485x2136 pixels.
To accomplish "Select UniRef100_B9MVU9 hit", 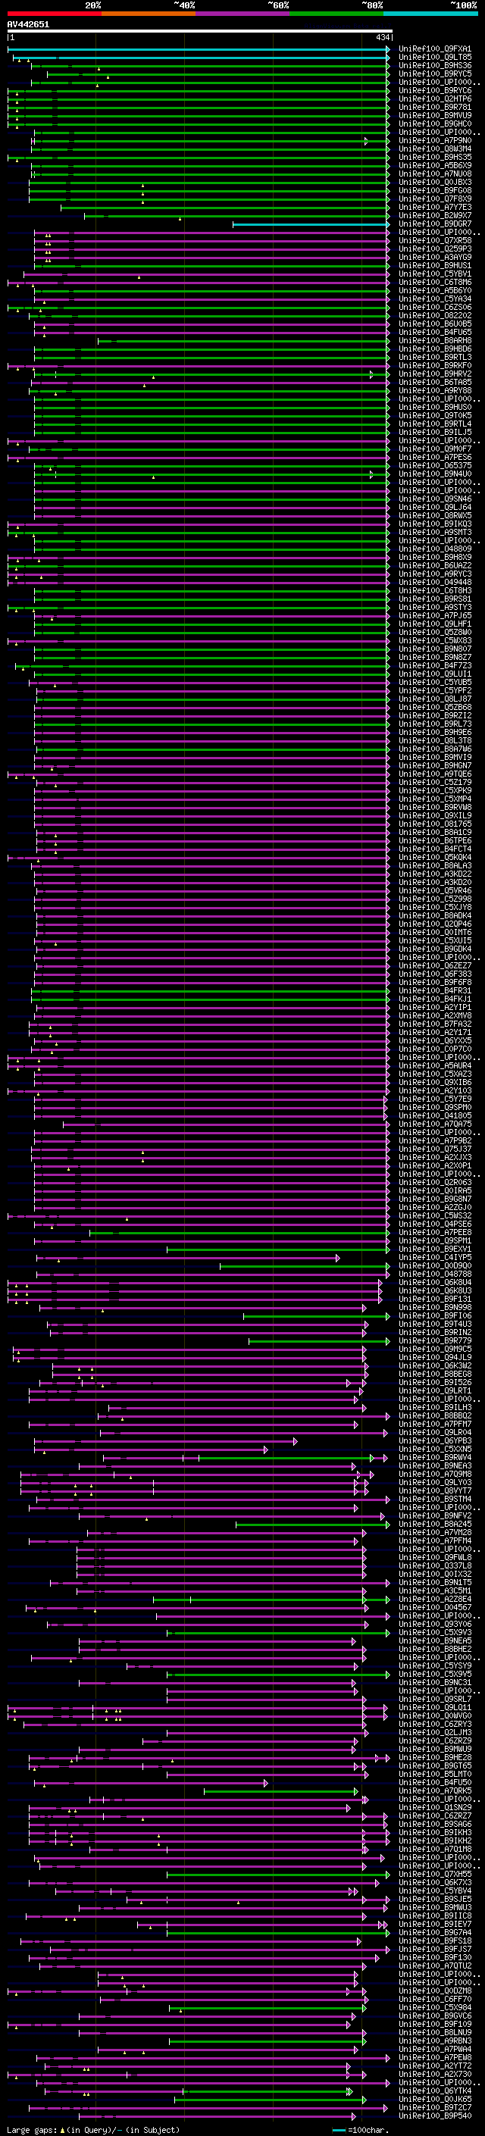I will click(435, 115).
